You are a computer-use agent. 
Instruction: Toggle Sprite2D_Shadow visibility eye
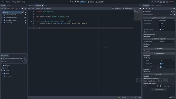(25, 20)
